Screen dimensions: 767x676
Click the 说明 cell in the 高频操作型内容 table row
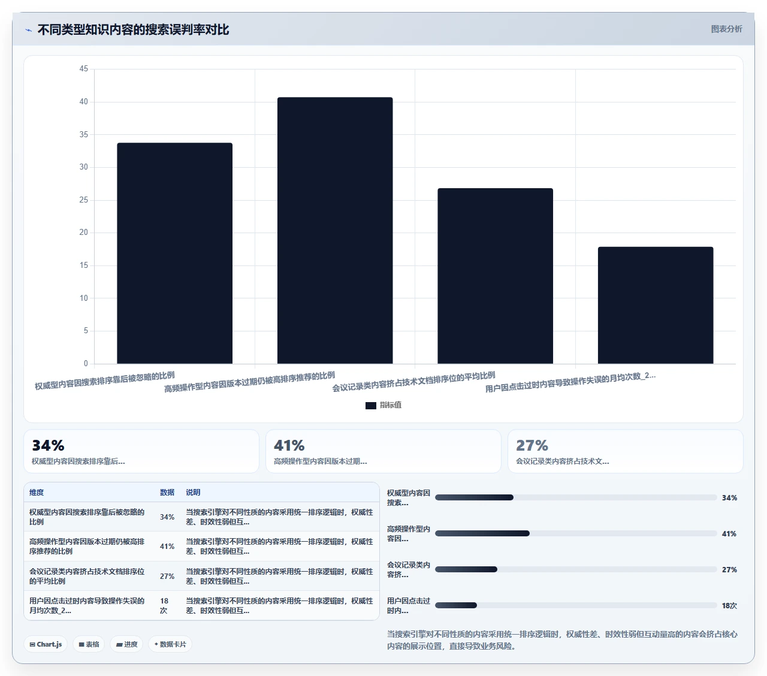[279, 547]
